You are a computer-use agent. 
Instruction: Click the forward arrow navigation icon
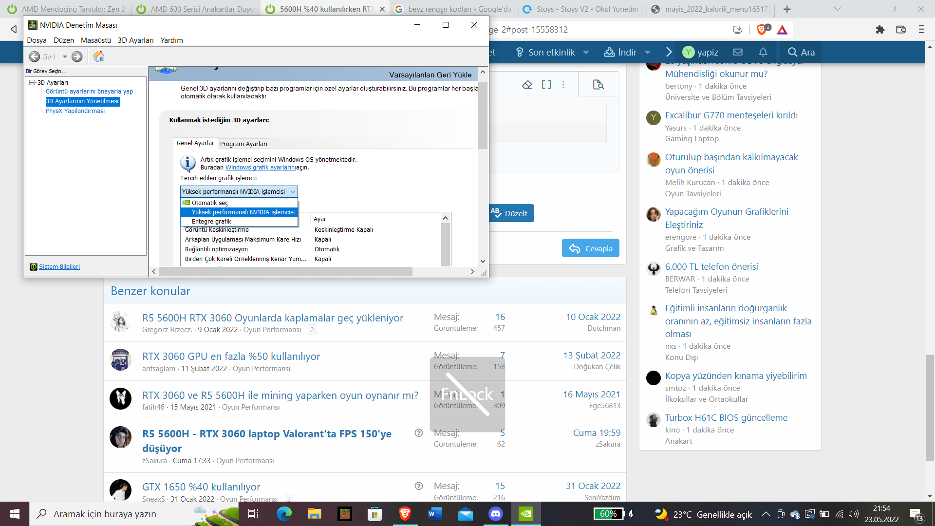(77, 56)
